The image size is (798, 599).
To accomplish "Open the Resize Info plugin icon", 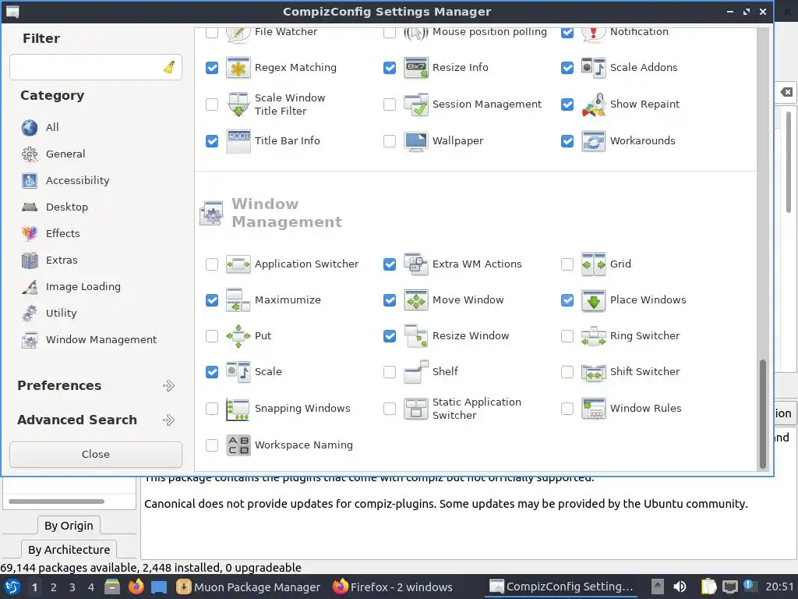I will coord(415,68).
